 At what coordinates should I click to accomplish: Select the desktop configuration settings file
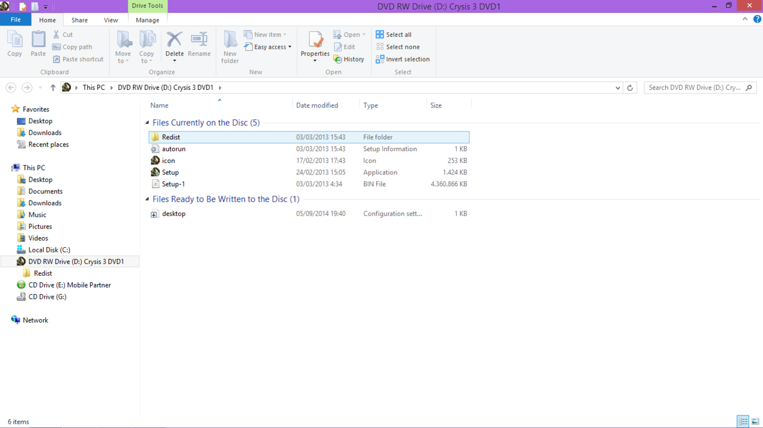tap(309, 214)
